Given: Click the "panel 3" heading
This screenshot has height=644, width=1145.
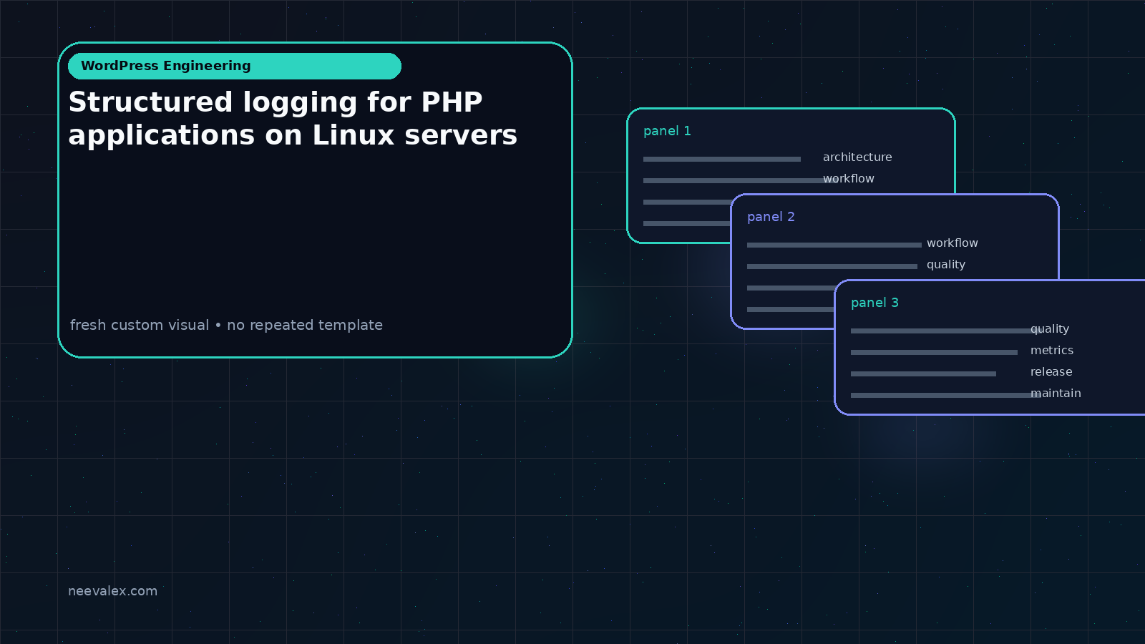Looking at the screenshot, I should [x=874, y=303].
